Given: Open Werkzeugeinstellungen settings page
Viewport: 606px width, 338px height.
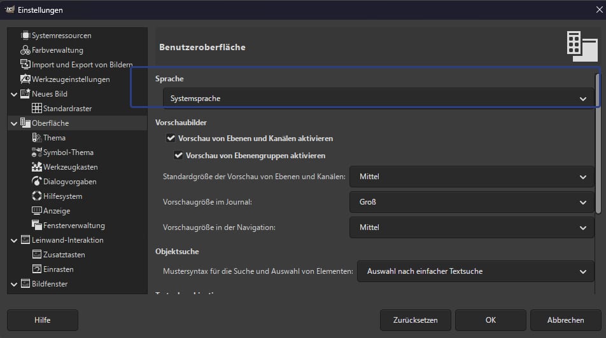Looking at the screenshot, I should point(71,79).
